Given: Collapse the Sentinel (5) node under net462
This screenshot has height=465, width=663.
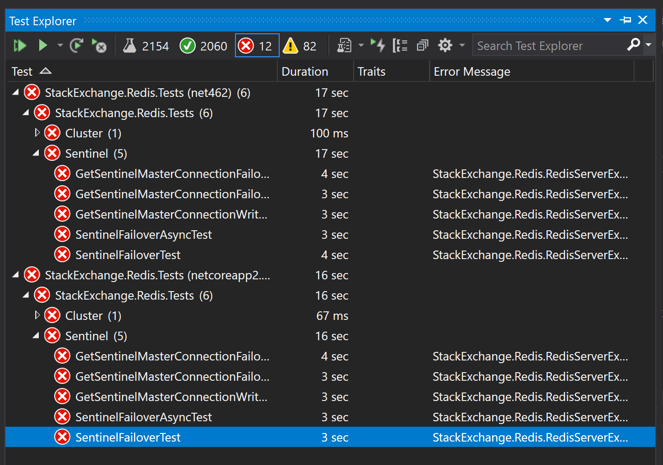Looking at the screenshot, I should click(36, 153).
